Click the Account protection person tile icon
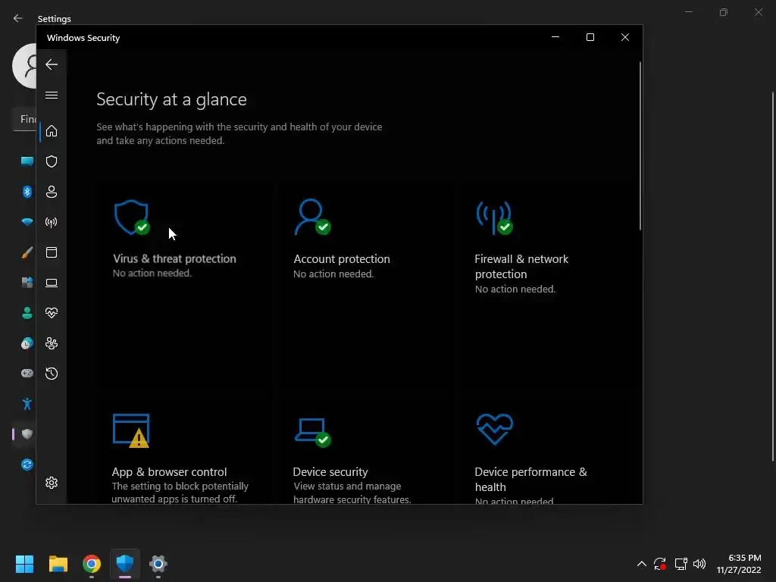 313,217
